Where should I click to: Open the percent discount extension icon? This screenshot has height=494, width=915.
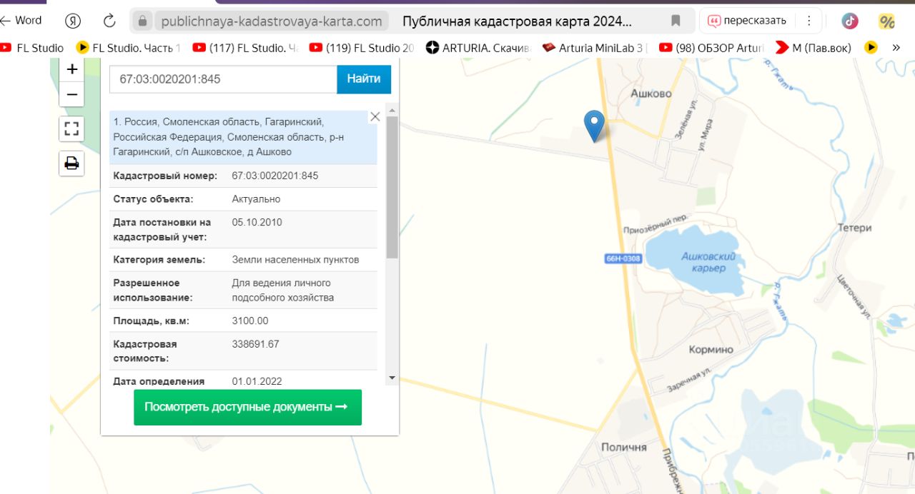[887, 21]
